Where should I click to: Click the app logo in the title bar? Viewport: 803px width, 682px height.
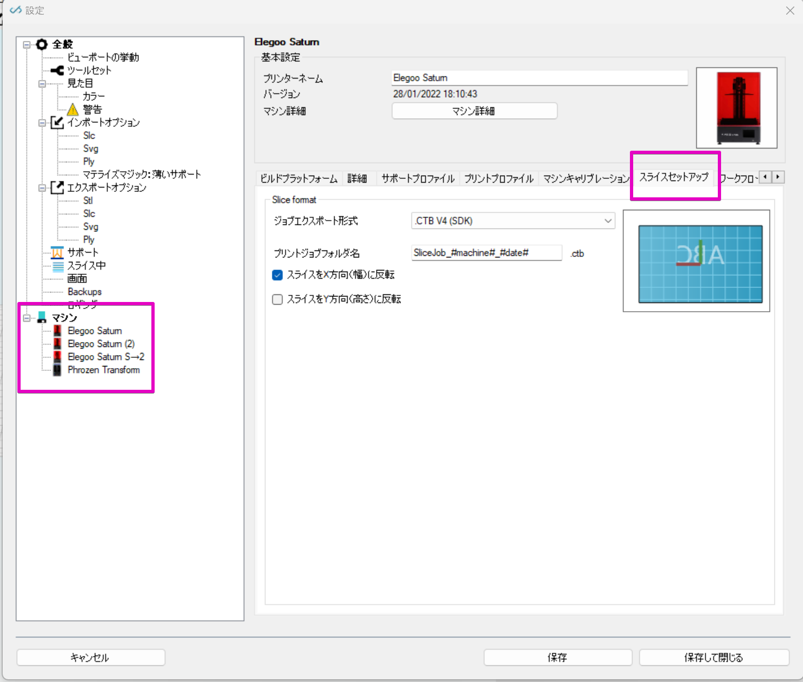(16, 10)
